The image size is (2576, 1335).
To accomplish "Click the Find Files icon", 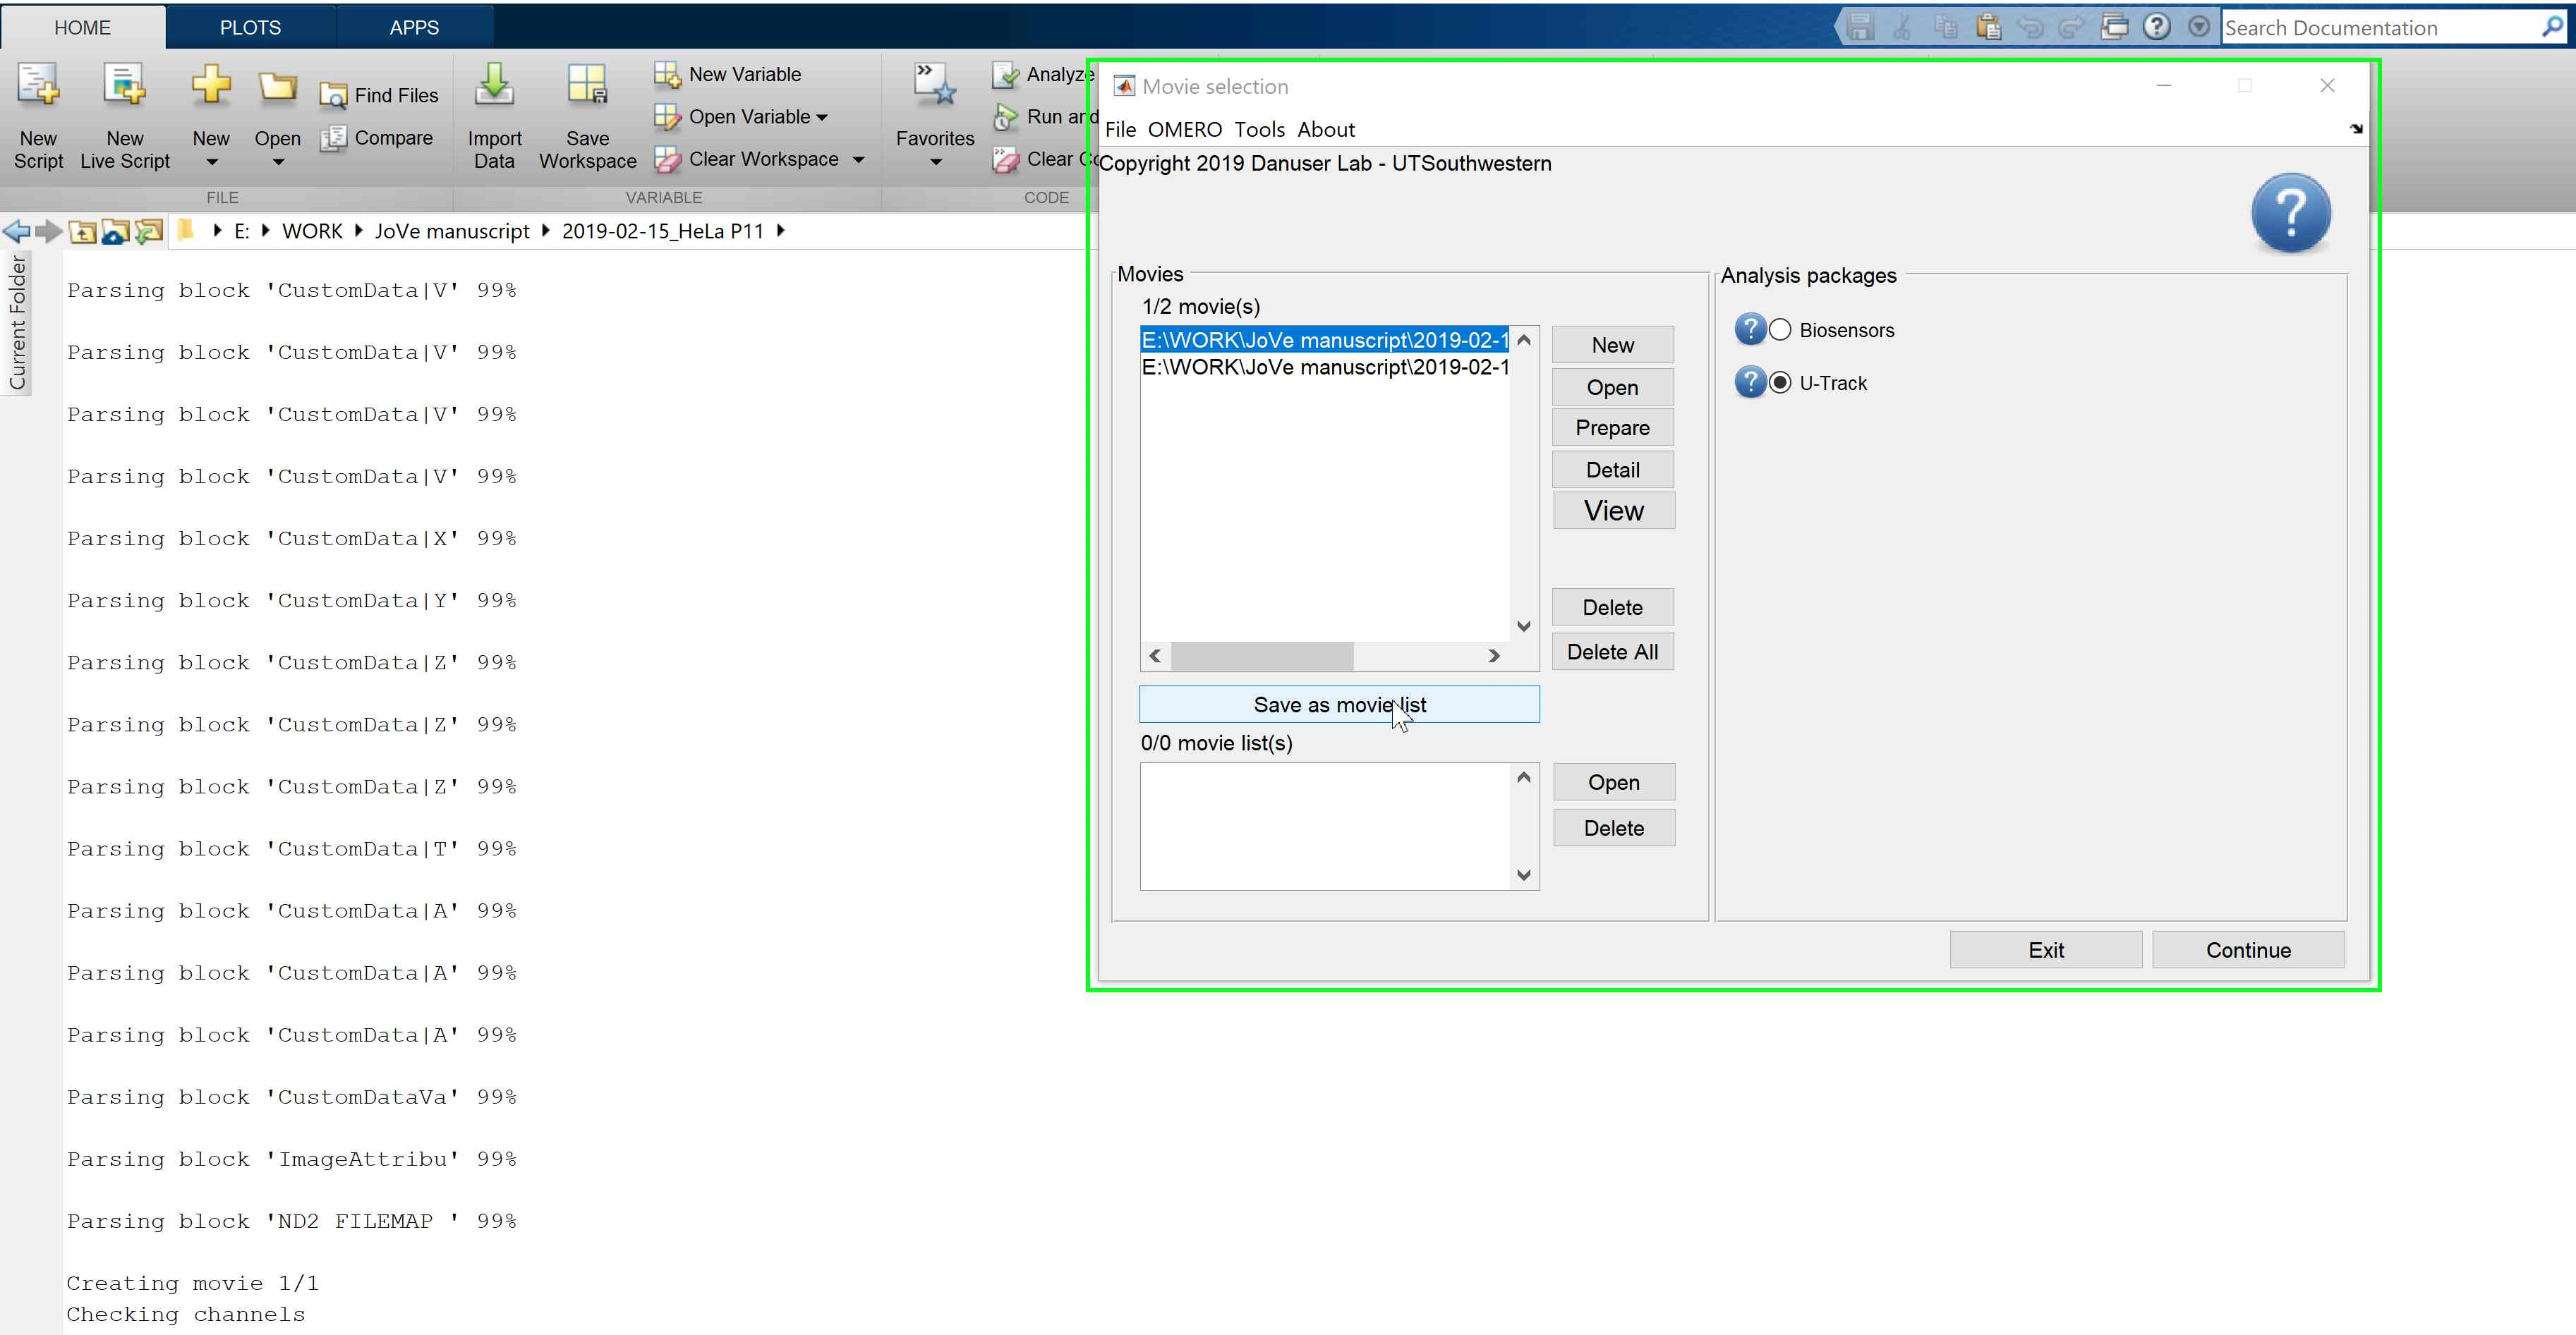I will pos(333,96).
